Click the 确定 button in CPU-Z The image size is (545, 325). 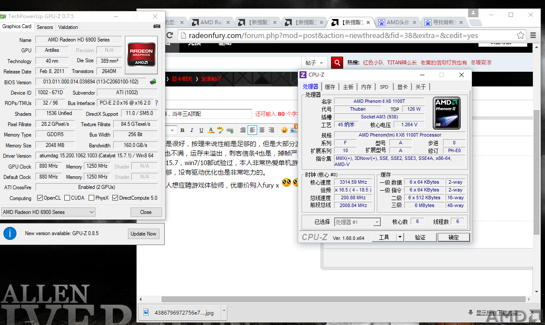pyautogui.click(x=454, y=237)
